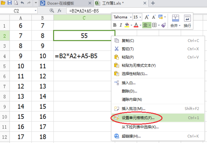This screenshot has width=207, height=143.
Task: Choose 删除(D)... from context menu
Action: pos(158,91)
